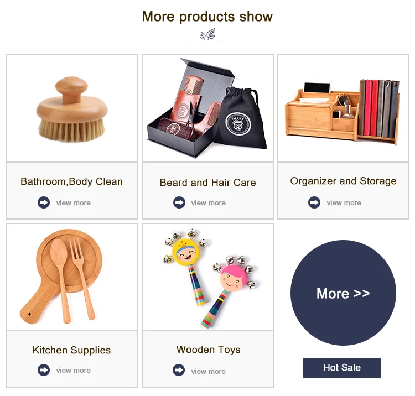
Task: Click arrow icon under Beard and Hair Care
Action: click(179, 202)
